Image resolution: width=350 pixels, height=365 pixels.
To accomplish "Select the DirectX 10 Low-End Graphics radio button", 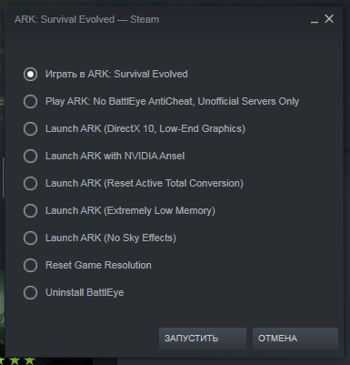I will (30, 128).
